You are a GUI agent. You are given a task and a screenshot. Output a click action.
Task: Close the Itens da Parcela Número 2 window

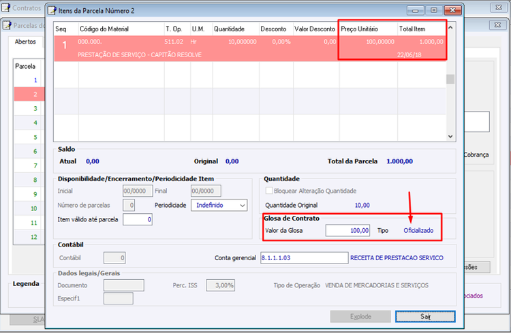pos(452,10)
